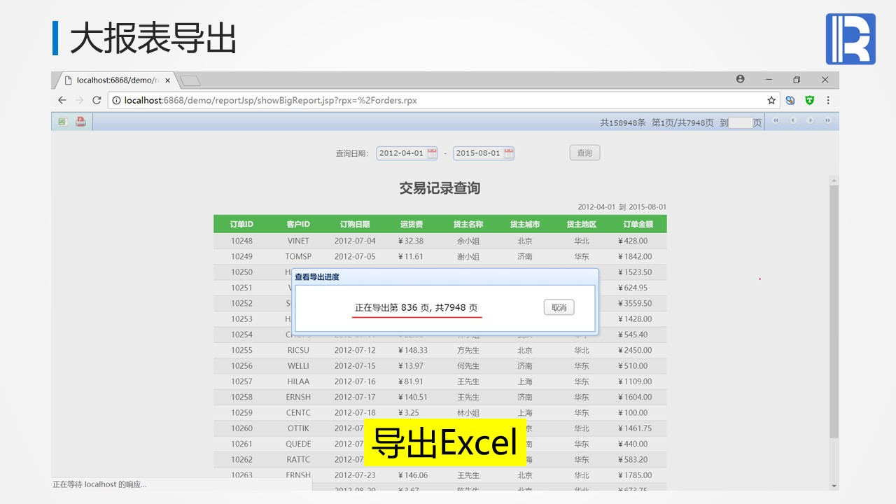The image size is (896, 504).
Task: Go to the next report page
Action: point(811,121)
